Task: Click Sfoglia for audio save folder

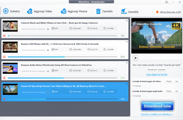Action: pos(169,91)
